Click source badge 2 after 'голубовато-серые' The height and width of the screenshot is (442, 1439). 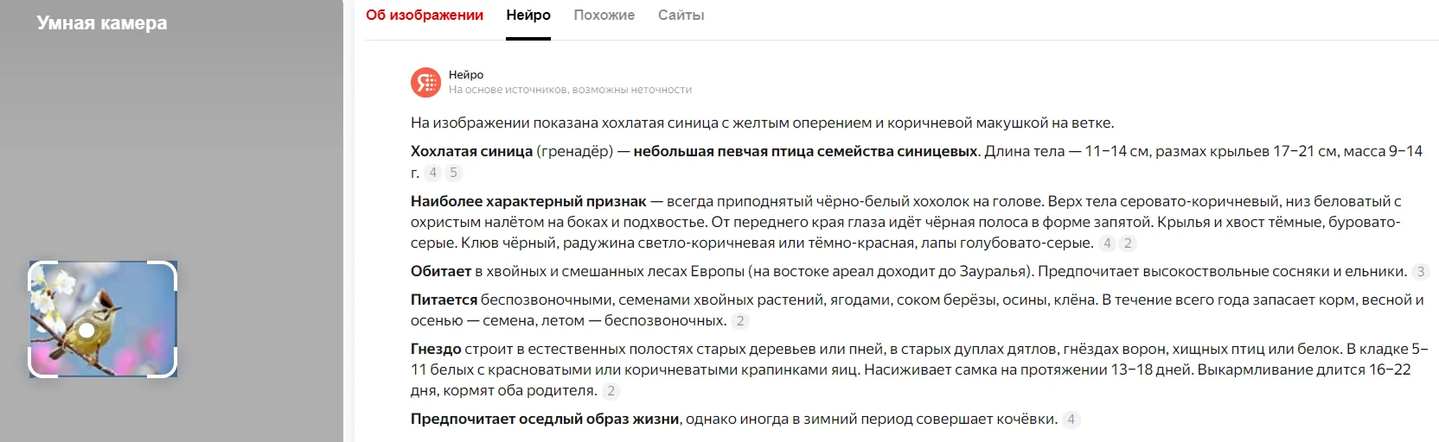[1127, 243]
